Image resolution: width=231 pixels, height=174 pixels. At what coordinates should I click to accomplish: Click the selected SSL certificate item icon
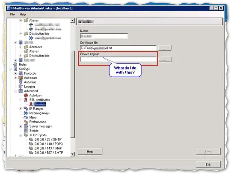(x=31, y=104)
